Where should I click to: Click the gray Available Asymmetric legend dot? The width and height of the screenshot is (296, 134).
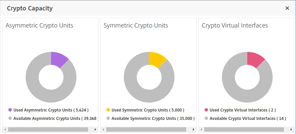(10, 118)
